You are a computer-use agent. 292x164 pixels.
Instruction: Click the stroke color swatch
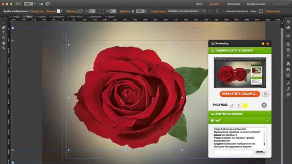pos(79,11)
